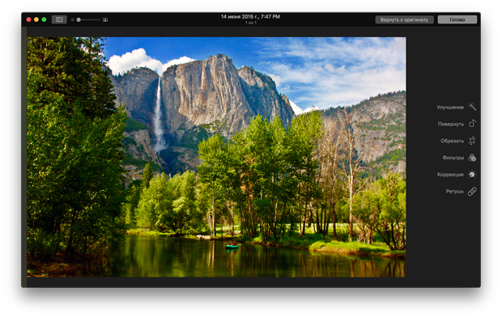The width and height of the screenshot is (502, 318).
Task: Click the Ретушь text label
Action: (x=454, y=192)
